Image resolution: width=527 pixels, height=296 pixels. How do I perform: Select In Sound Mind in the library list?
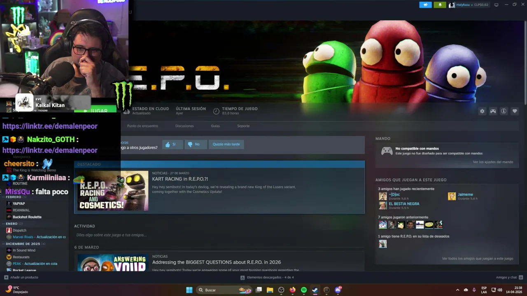pos(24,250)
